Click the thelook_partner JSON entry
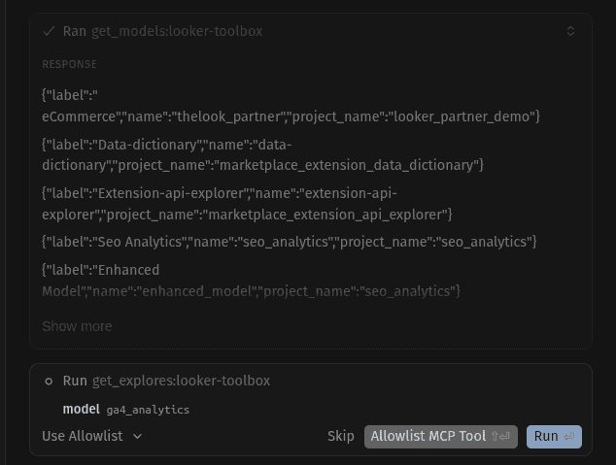616x465 pixels. coord(291,106)
